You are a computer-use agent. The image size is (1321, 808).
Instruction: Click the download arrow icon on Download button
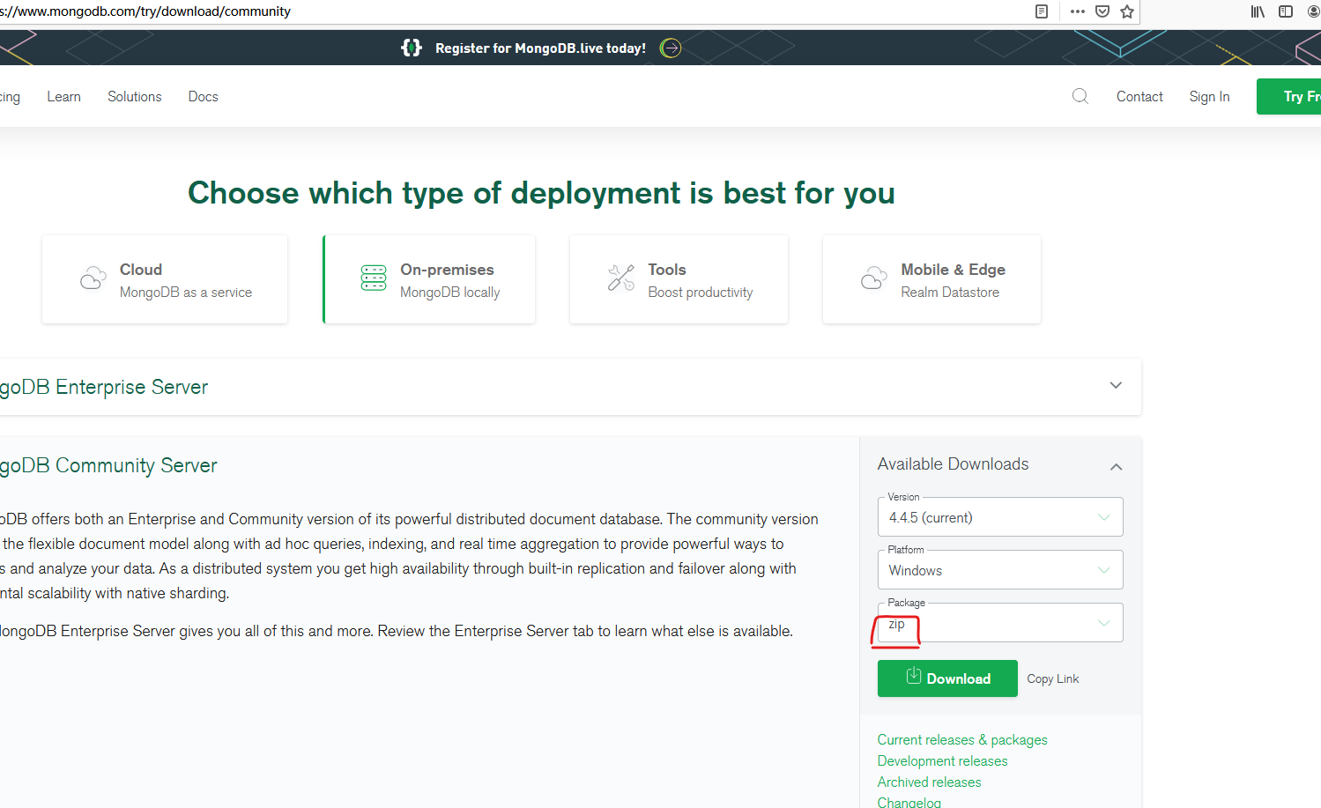tap(914, 676)
